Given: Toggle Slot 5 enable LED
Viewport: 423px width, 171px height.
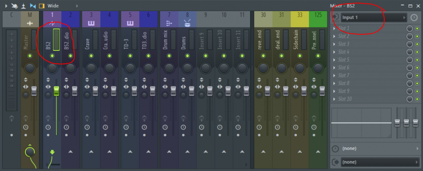Looking at the screenshot, I should 417,60.
